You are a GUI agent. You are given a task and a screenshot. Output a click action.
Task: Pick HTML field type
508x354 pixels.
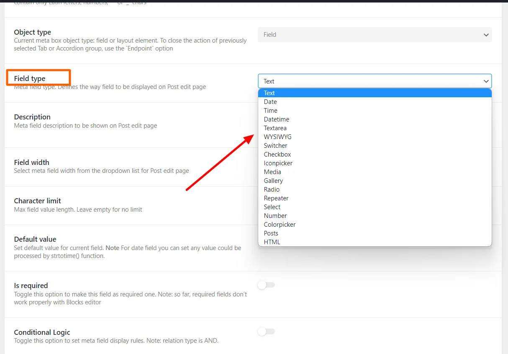tap(375, 242)
